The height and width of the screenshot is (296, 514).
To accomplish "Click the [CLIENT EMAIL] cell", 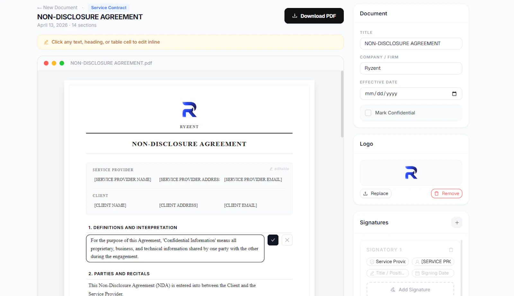I will coord(241,205).
